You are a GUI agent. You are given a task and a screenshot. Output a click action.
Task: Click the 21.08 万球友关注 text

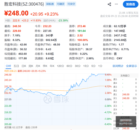point(129,13)
